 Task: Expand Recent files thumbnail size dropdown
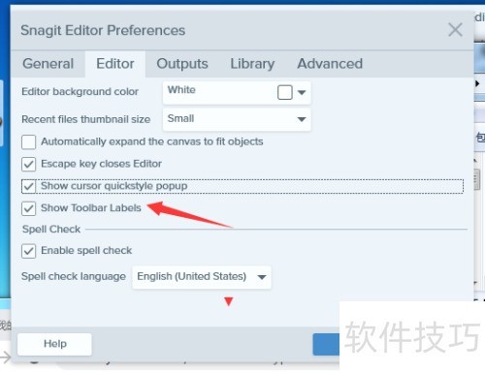click(x=237, y=119)
